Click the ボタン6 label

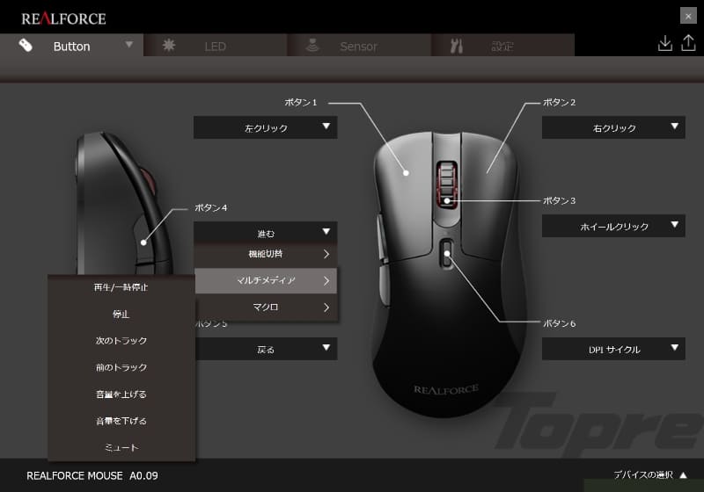(x=560, y=323)
